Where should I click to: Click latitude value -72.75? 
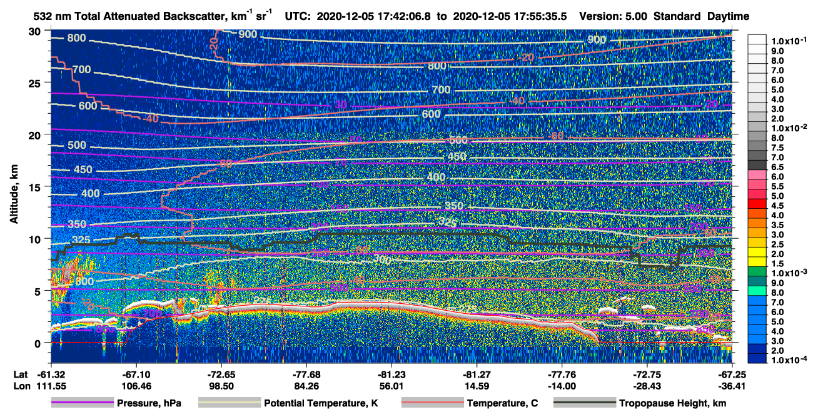click(x=647, y=374)
